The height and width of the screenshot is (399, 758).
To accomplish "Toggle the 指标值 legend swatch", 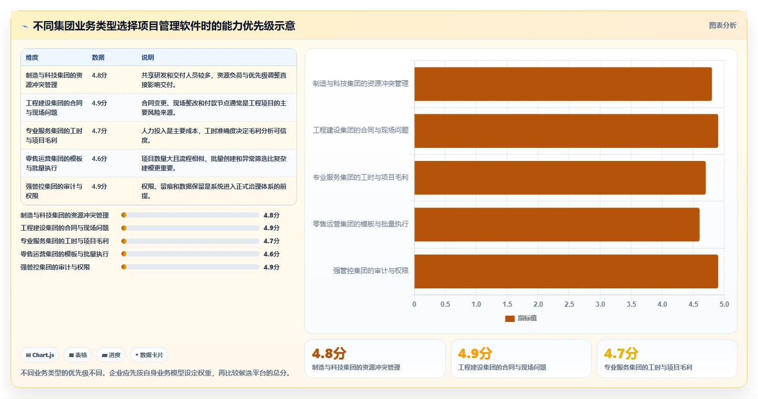I will 510,318.
